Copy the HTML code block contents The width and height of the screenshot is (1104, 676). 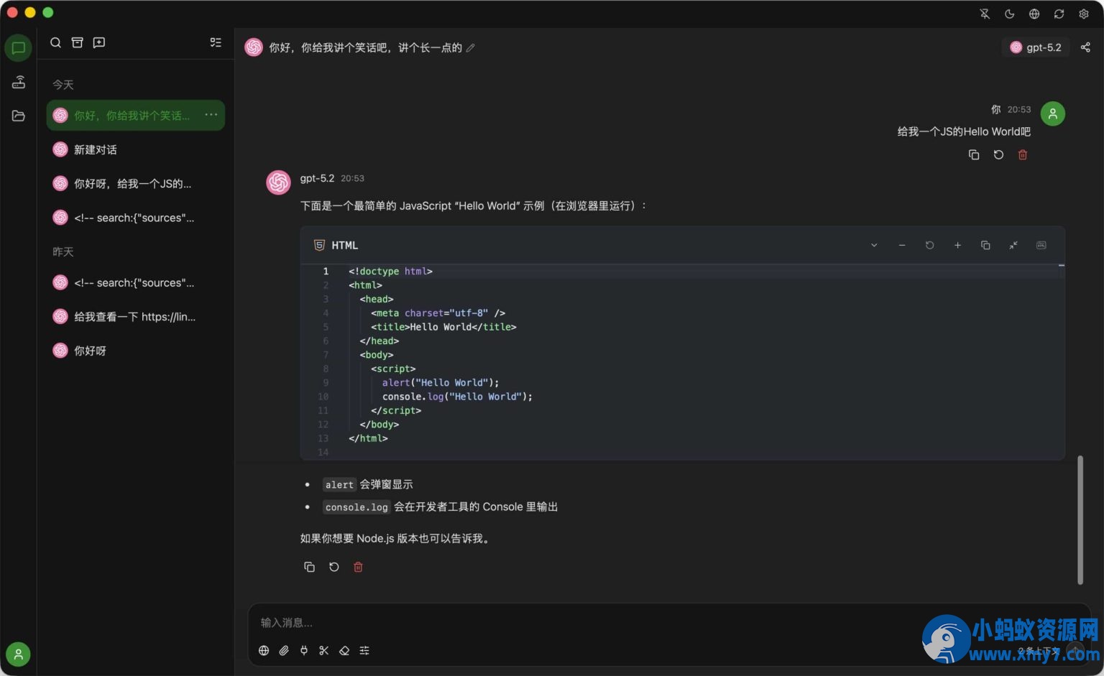pos(985,245)
